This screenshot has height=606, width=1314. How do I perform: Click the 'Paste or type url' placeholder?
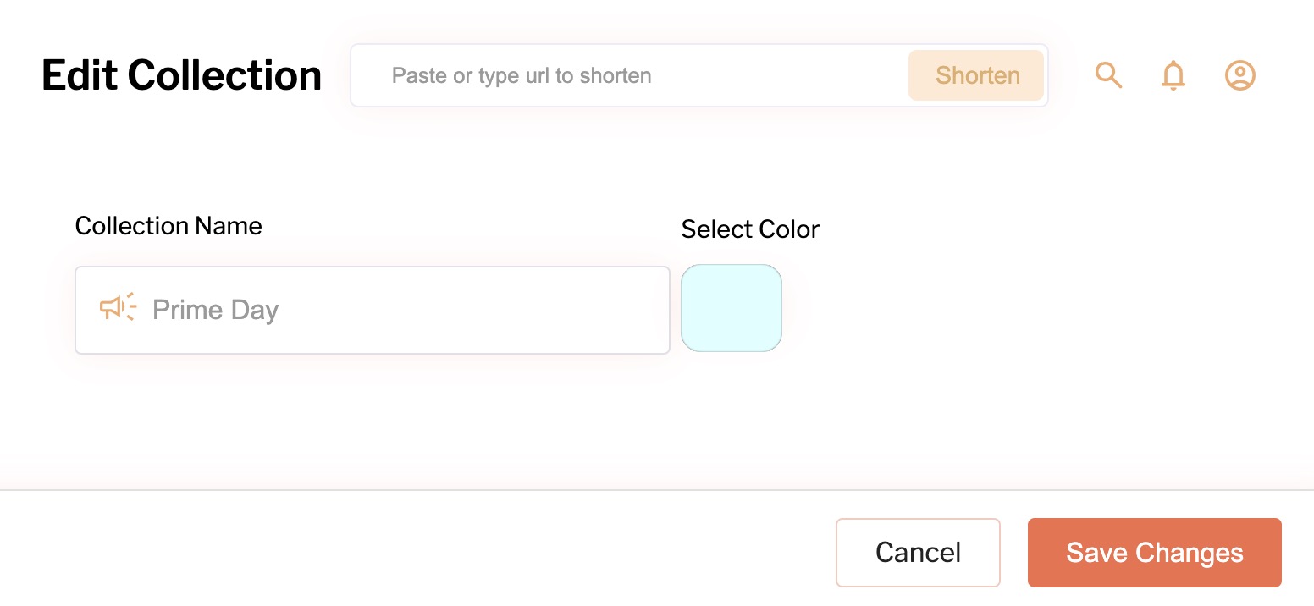tap(522, 76)
